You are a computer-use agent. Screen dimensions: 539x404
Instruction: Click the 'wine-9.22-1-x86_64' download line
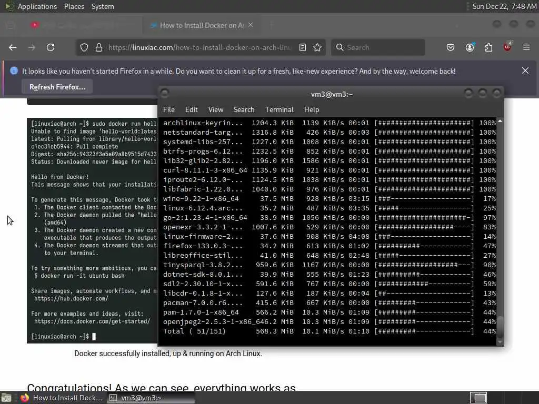[329, 198]
